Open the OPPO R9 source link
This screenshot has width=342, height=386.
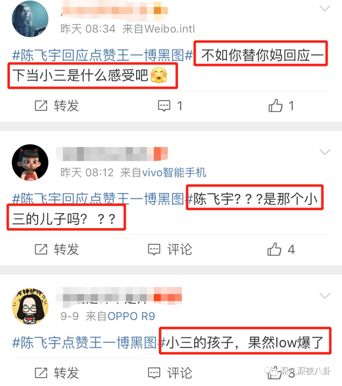[x=131, y=316]
